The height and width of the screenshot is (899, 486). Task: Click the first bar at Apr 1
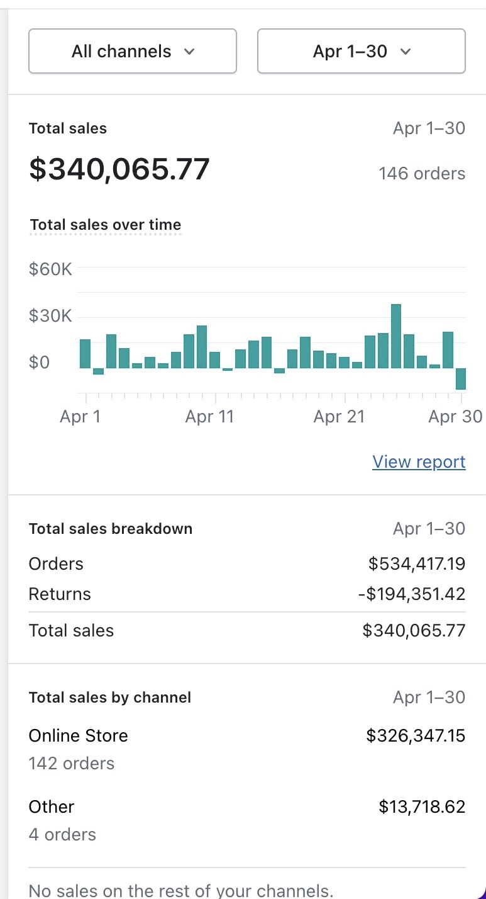85,354
